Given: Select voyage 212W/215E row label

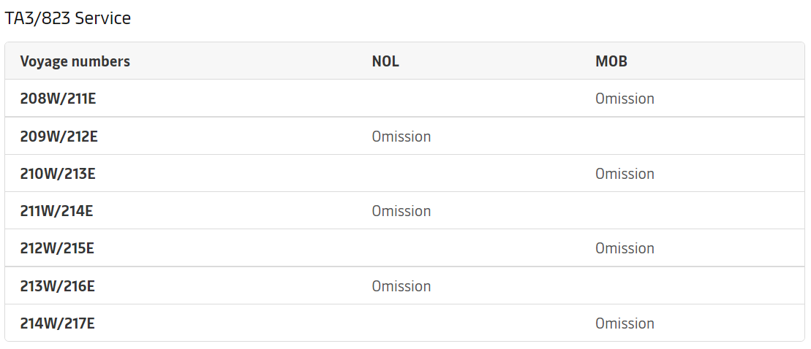Looking at the screenshot, I should click(57, 248).
